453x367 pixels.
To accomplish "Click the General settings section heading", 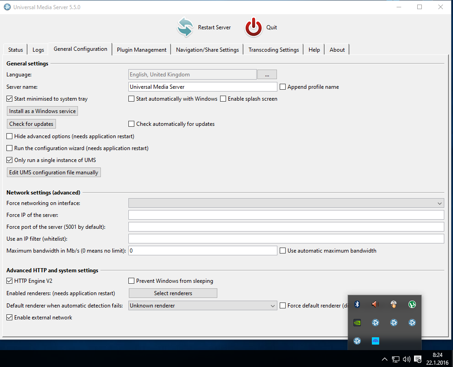I will tap(28, 64).
